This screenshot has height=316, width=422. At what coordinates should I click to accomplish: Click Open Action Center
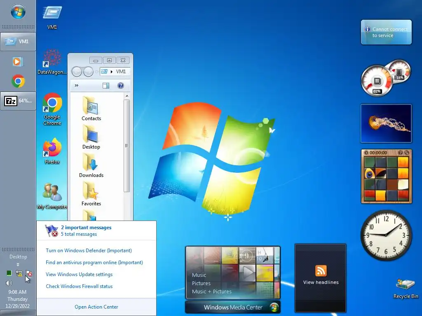[96, 307]
